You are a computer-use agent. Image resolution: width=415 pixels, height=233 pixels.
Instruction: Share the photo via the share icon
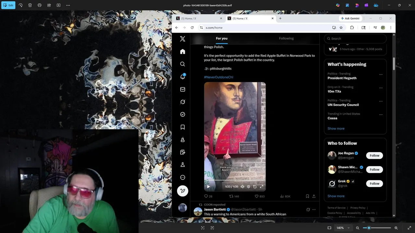[49, 5]
